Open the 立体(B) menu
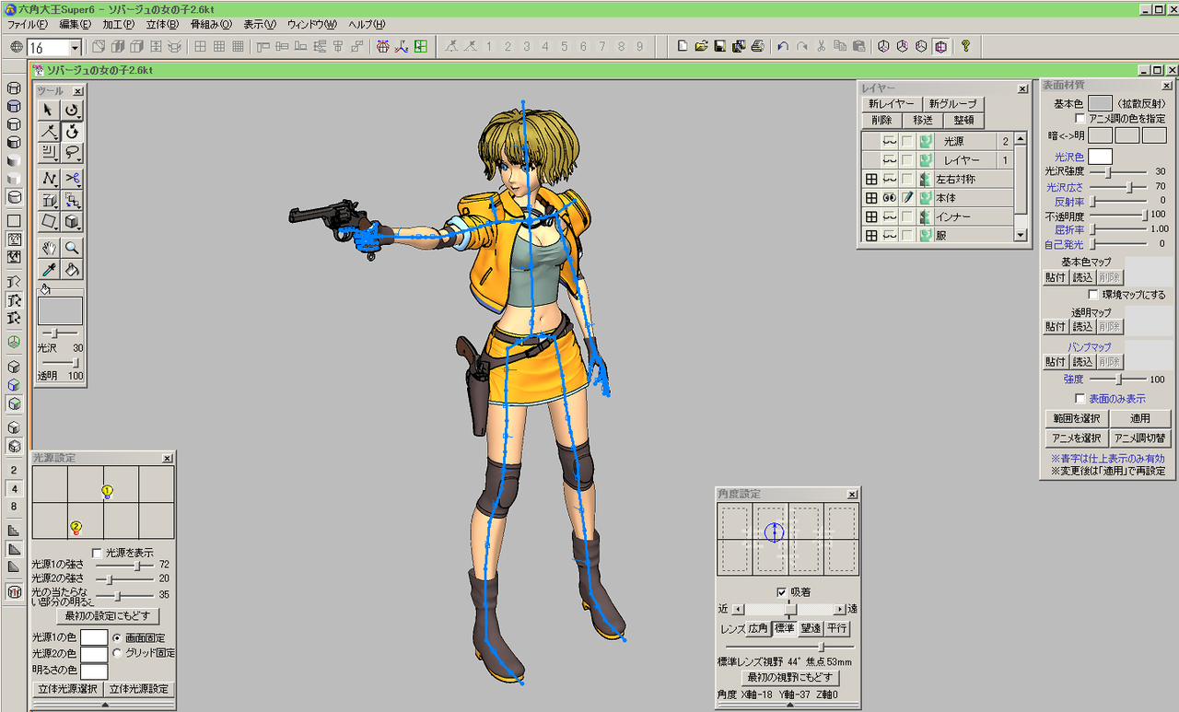 [x=163, y=24]
